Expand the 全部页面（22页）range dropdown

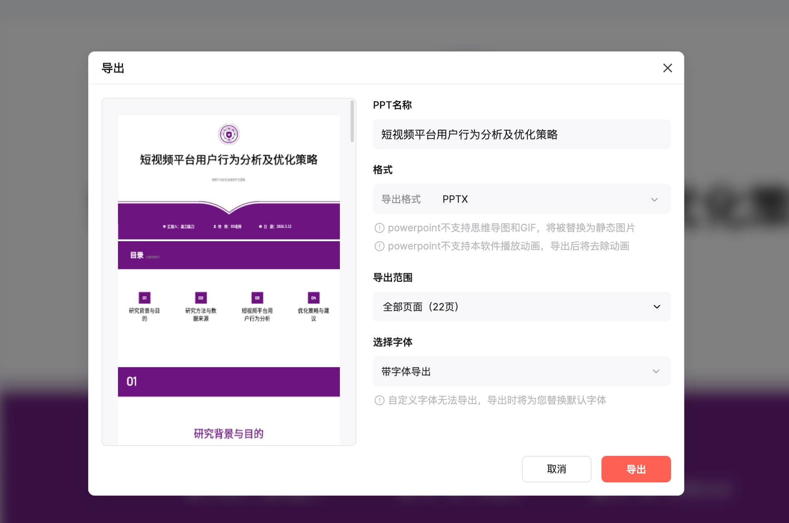pos(522,307)
